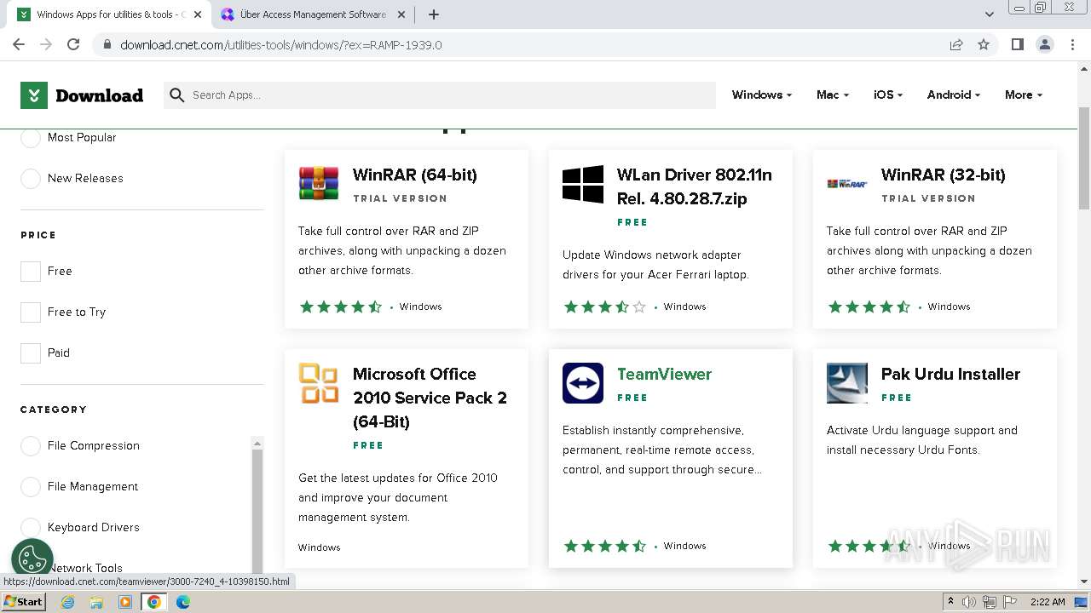1091x613 pixels.
Task: Open the TeamViewer app icon
Action: point(583,383)
